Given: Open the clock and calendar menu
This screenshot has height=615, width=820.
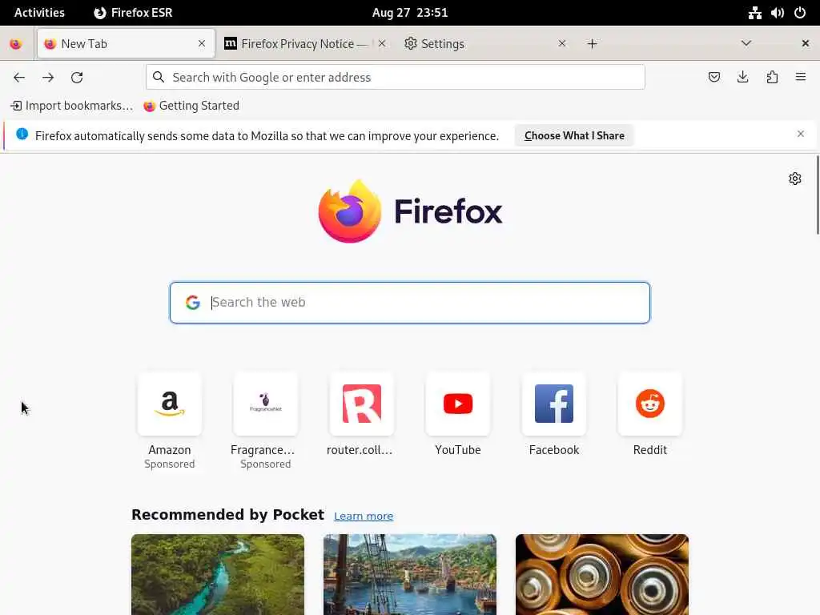Looking at the screenshot, I should pos(410,13).
